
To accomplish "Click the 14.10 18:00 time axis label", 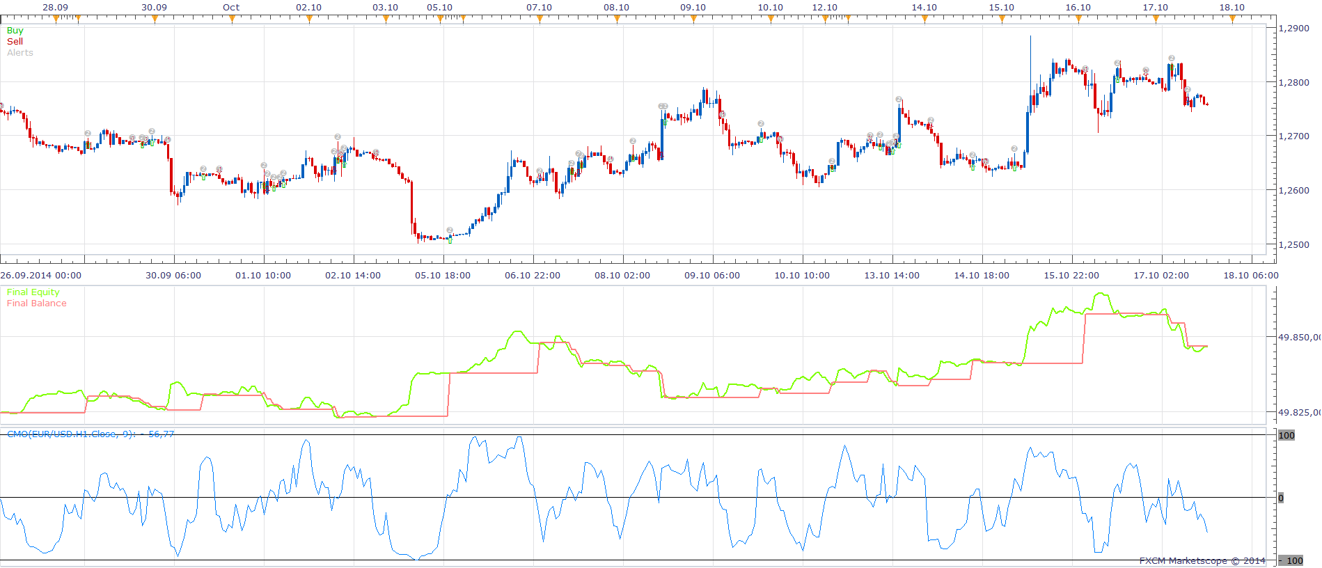I will tap(982, 276).
